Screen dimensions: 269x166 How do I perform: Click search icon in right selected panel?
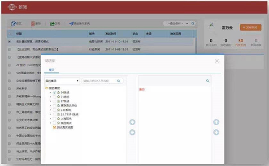pyautogui.click(x=208, y=81)
